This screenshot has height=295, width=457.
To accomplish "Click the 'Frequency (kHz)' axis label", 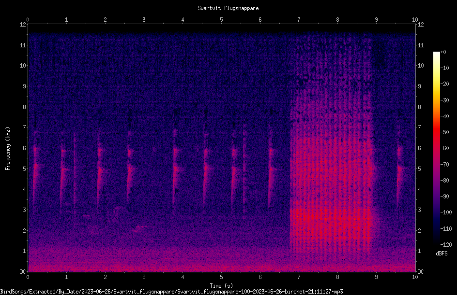I will 8,149.
